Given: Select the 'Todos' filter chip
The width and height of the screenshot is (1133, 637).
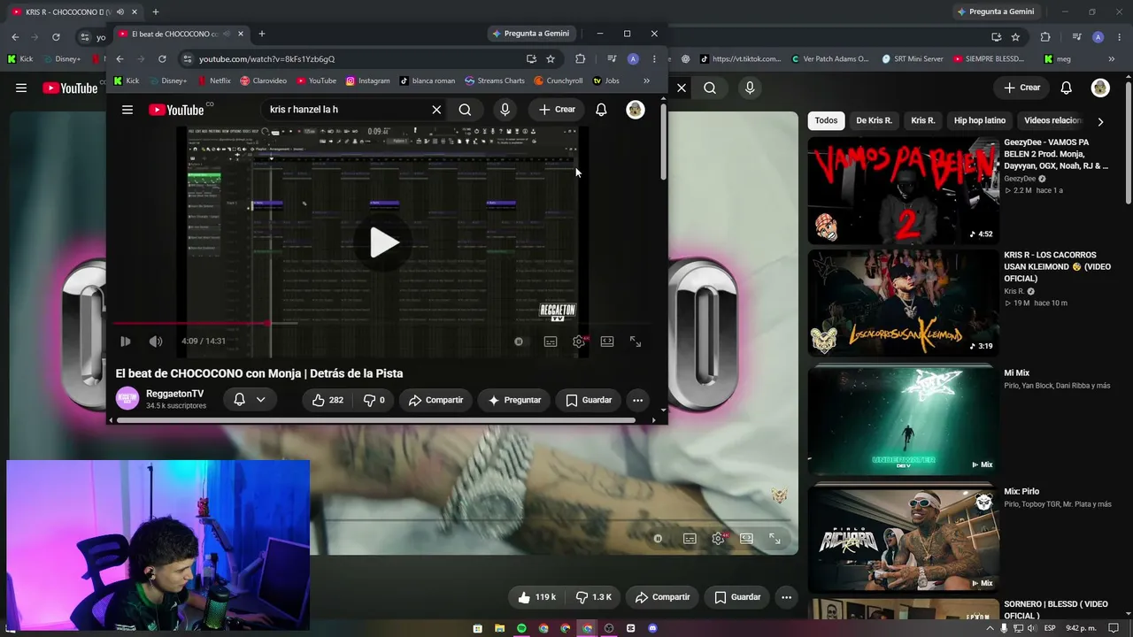Looking at the screenshot, I should 826,120.
